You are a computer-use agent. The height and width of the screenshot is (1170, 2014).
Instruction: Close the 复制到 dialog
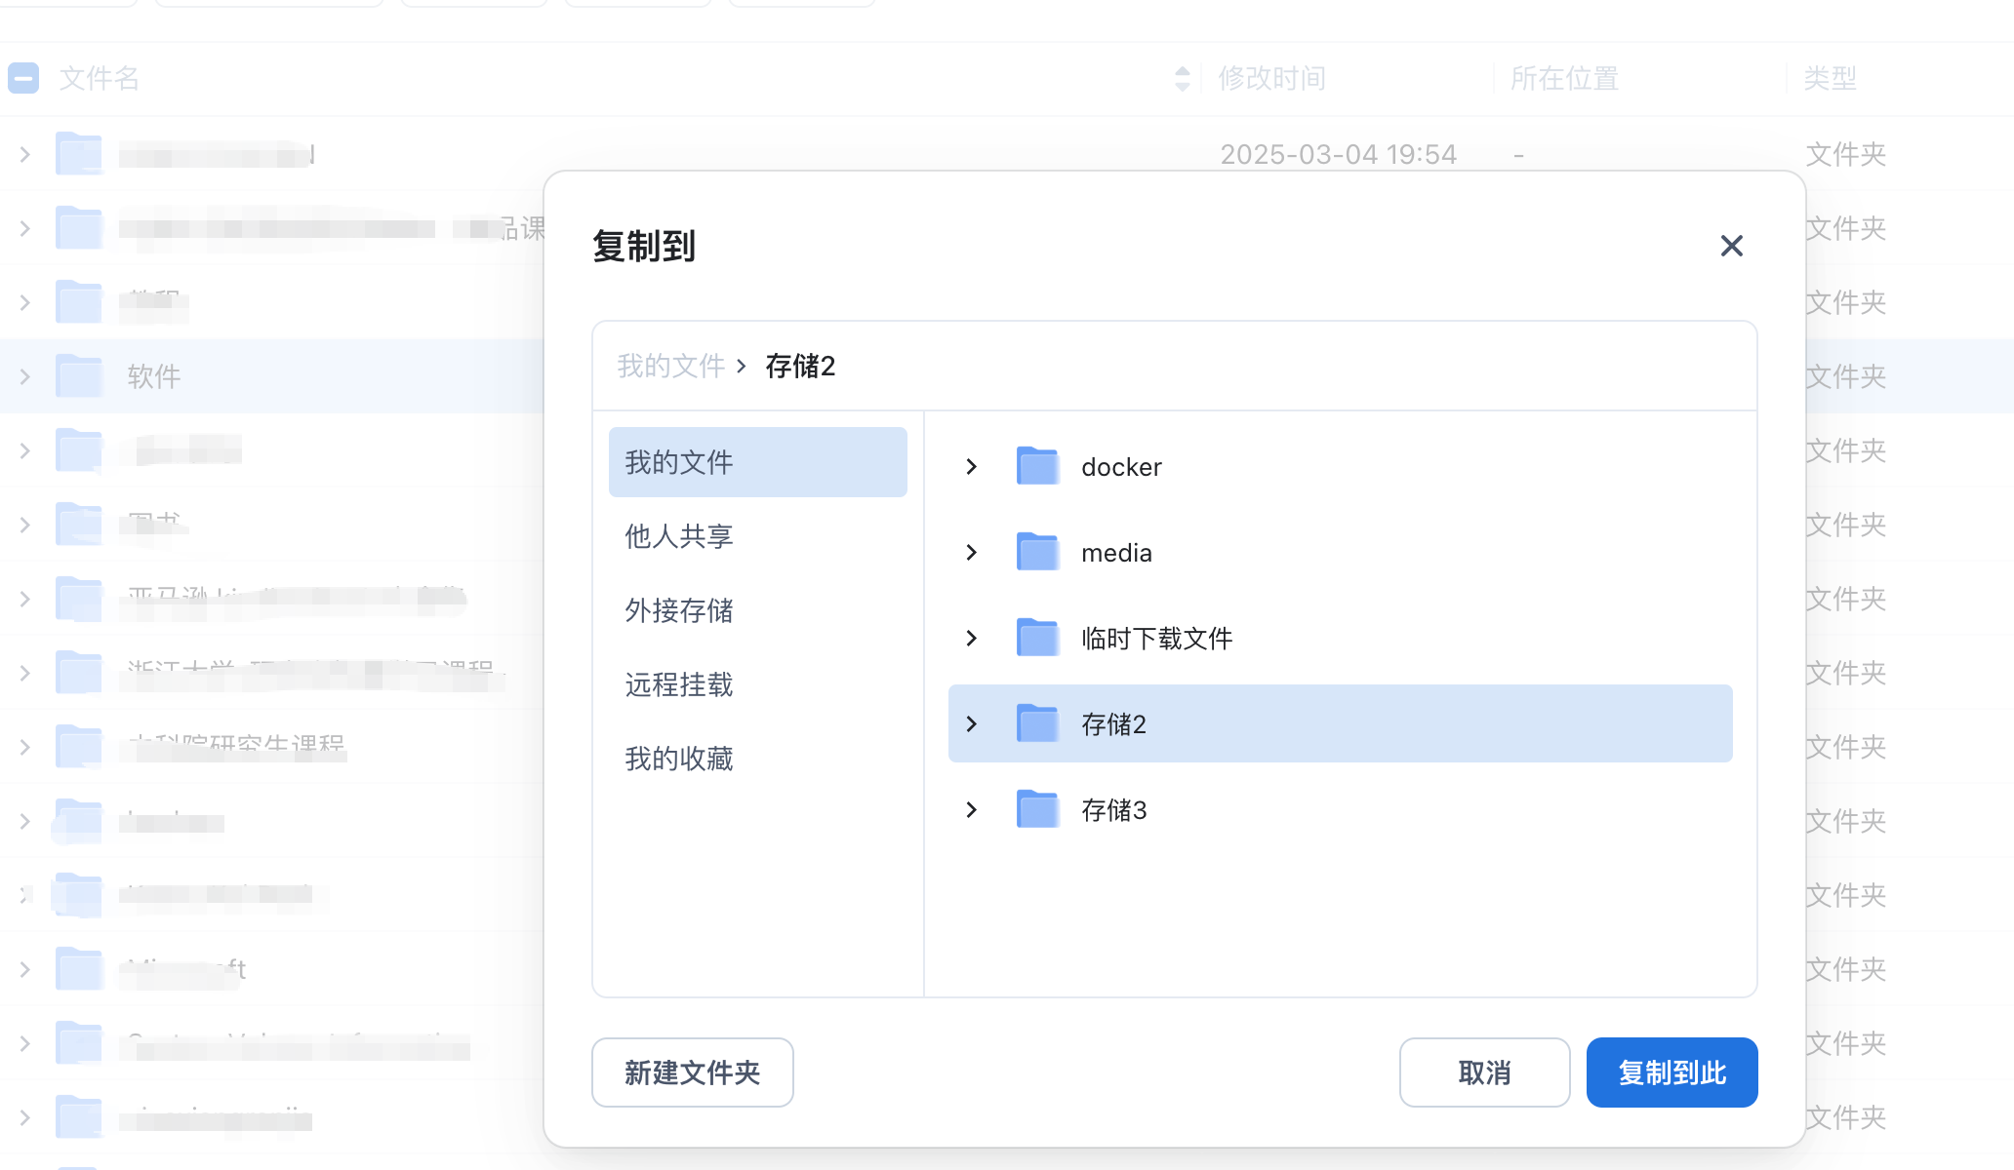[x=1731, y=246]
